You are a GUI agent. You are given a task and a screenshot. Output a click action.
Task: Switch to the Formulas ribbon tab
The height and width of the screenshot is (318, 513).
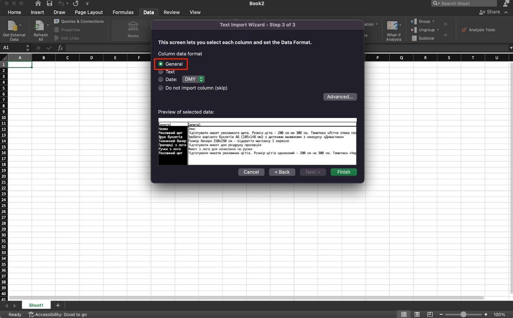tap(123, 12)
